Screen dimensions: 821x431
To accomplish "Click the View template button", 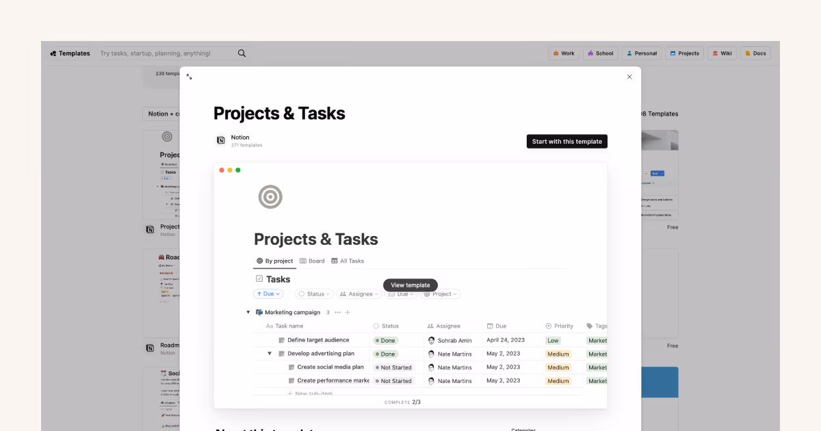I will click(410, 285).
